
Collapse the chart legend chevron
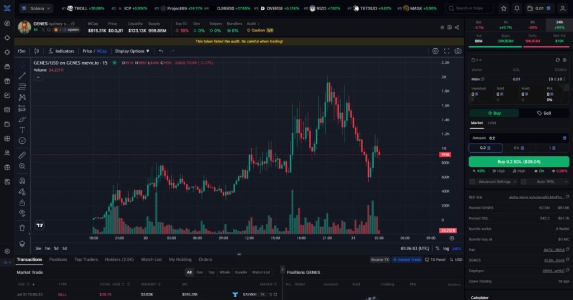coord(38,77)
